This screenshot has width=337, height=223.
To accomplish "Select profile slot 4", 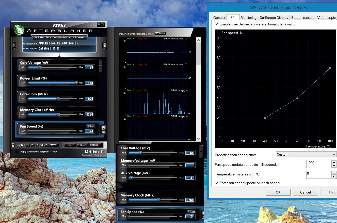I will coord(42,145).
